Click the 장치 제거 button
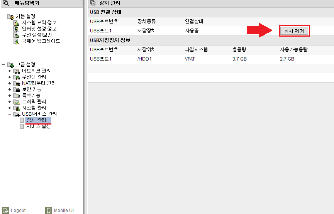Viewport: 334px width, 214px height. point(294,31)
